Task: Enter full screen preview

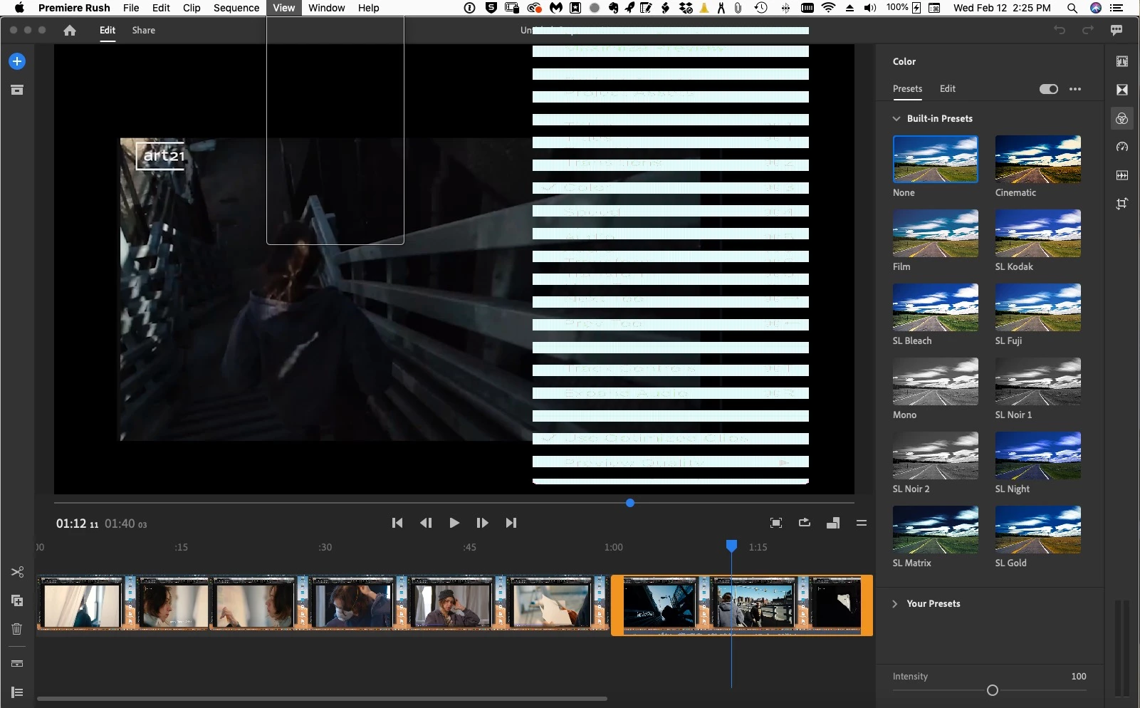Action: click(776, 523)
